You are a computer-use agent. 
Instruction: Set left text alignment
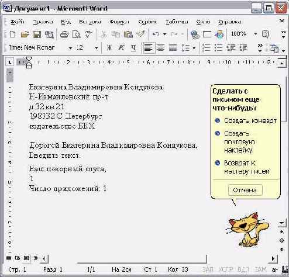click(149, 47)
